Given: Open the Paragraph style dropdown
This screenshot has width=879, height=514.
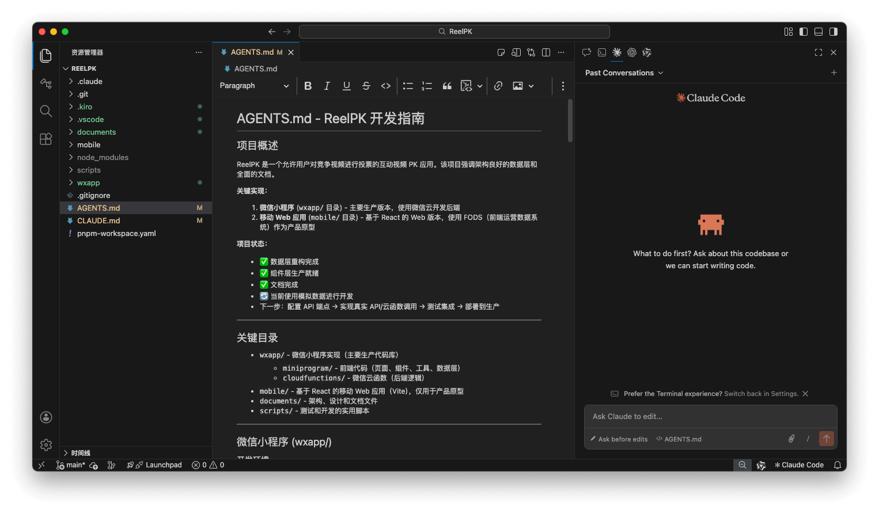Looking at the screenshot, I should pos(254,86).
